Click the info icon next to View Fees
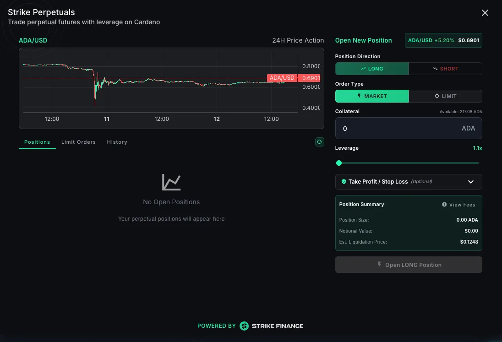The height and width of the screenshot is (342, 502). click(x=444, y=205)
